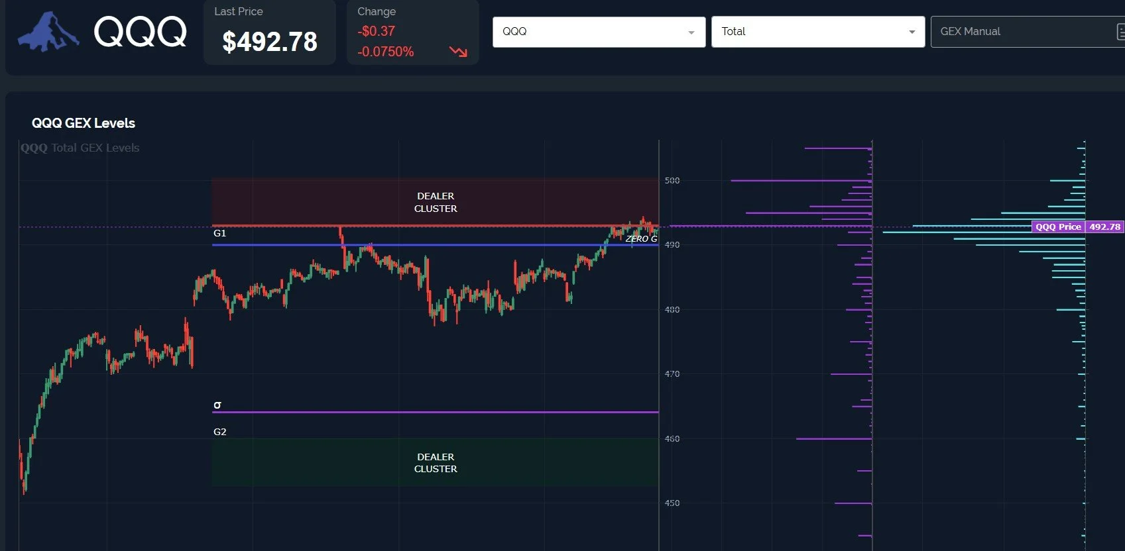Click the 500 price axis label
The image size is (1125, 551).
pos(672,180)
